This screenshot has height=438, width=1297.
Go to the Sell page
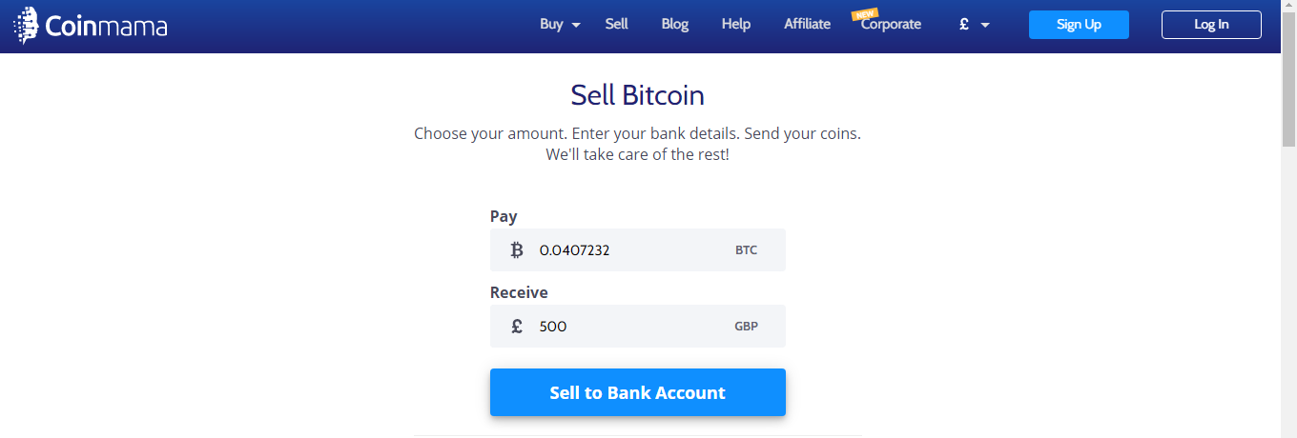tap(616, 25)
